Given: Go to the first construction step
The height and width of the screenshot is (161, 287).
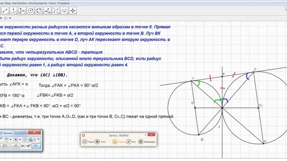Looking at the screenshot, I should (x=5, y=146).
